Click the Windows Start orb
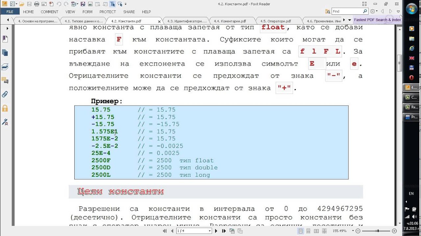The width and height of the screenshot is (421, 236). point(412,9)
